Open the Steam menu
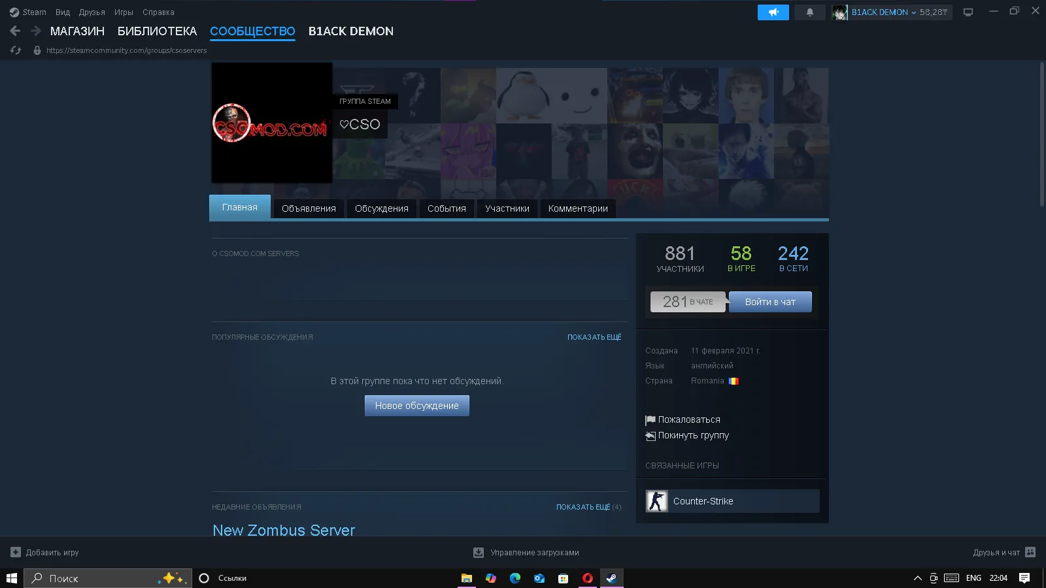Viewport: 1046px width, 588px height. click(x=34, y=12)
